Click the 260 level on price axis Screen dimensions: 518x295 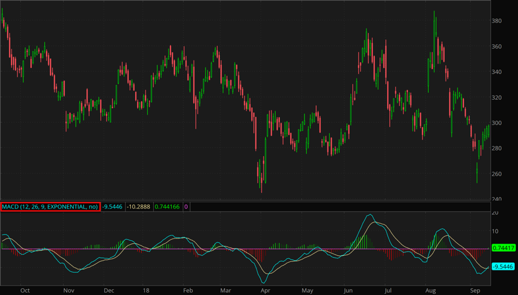coord(497,174)
